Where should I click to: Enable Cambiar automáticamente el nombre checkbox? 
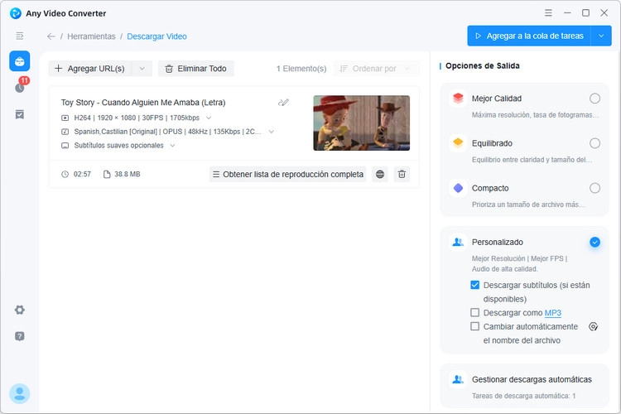pyautogui.click(x=475, y=326)
